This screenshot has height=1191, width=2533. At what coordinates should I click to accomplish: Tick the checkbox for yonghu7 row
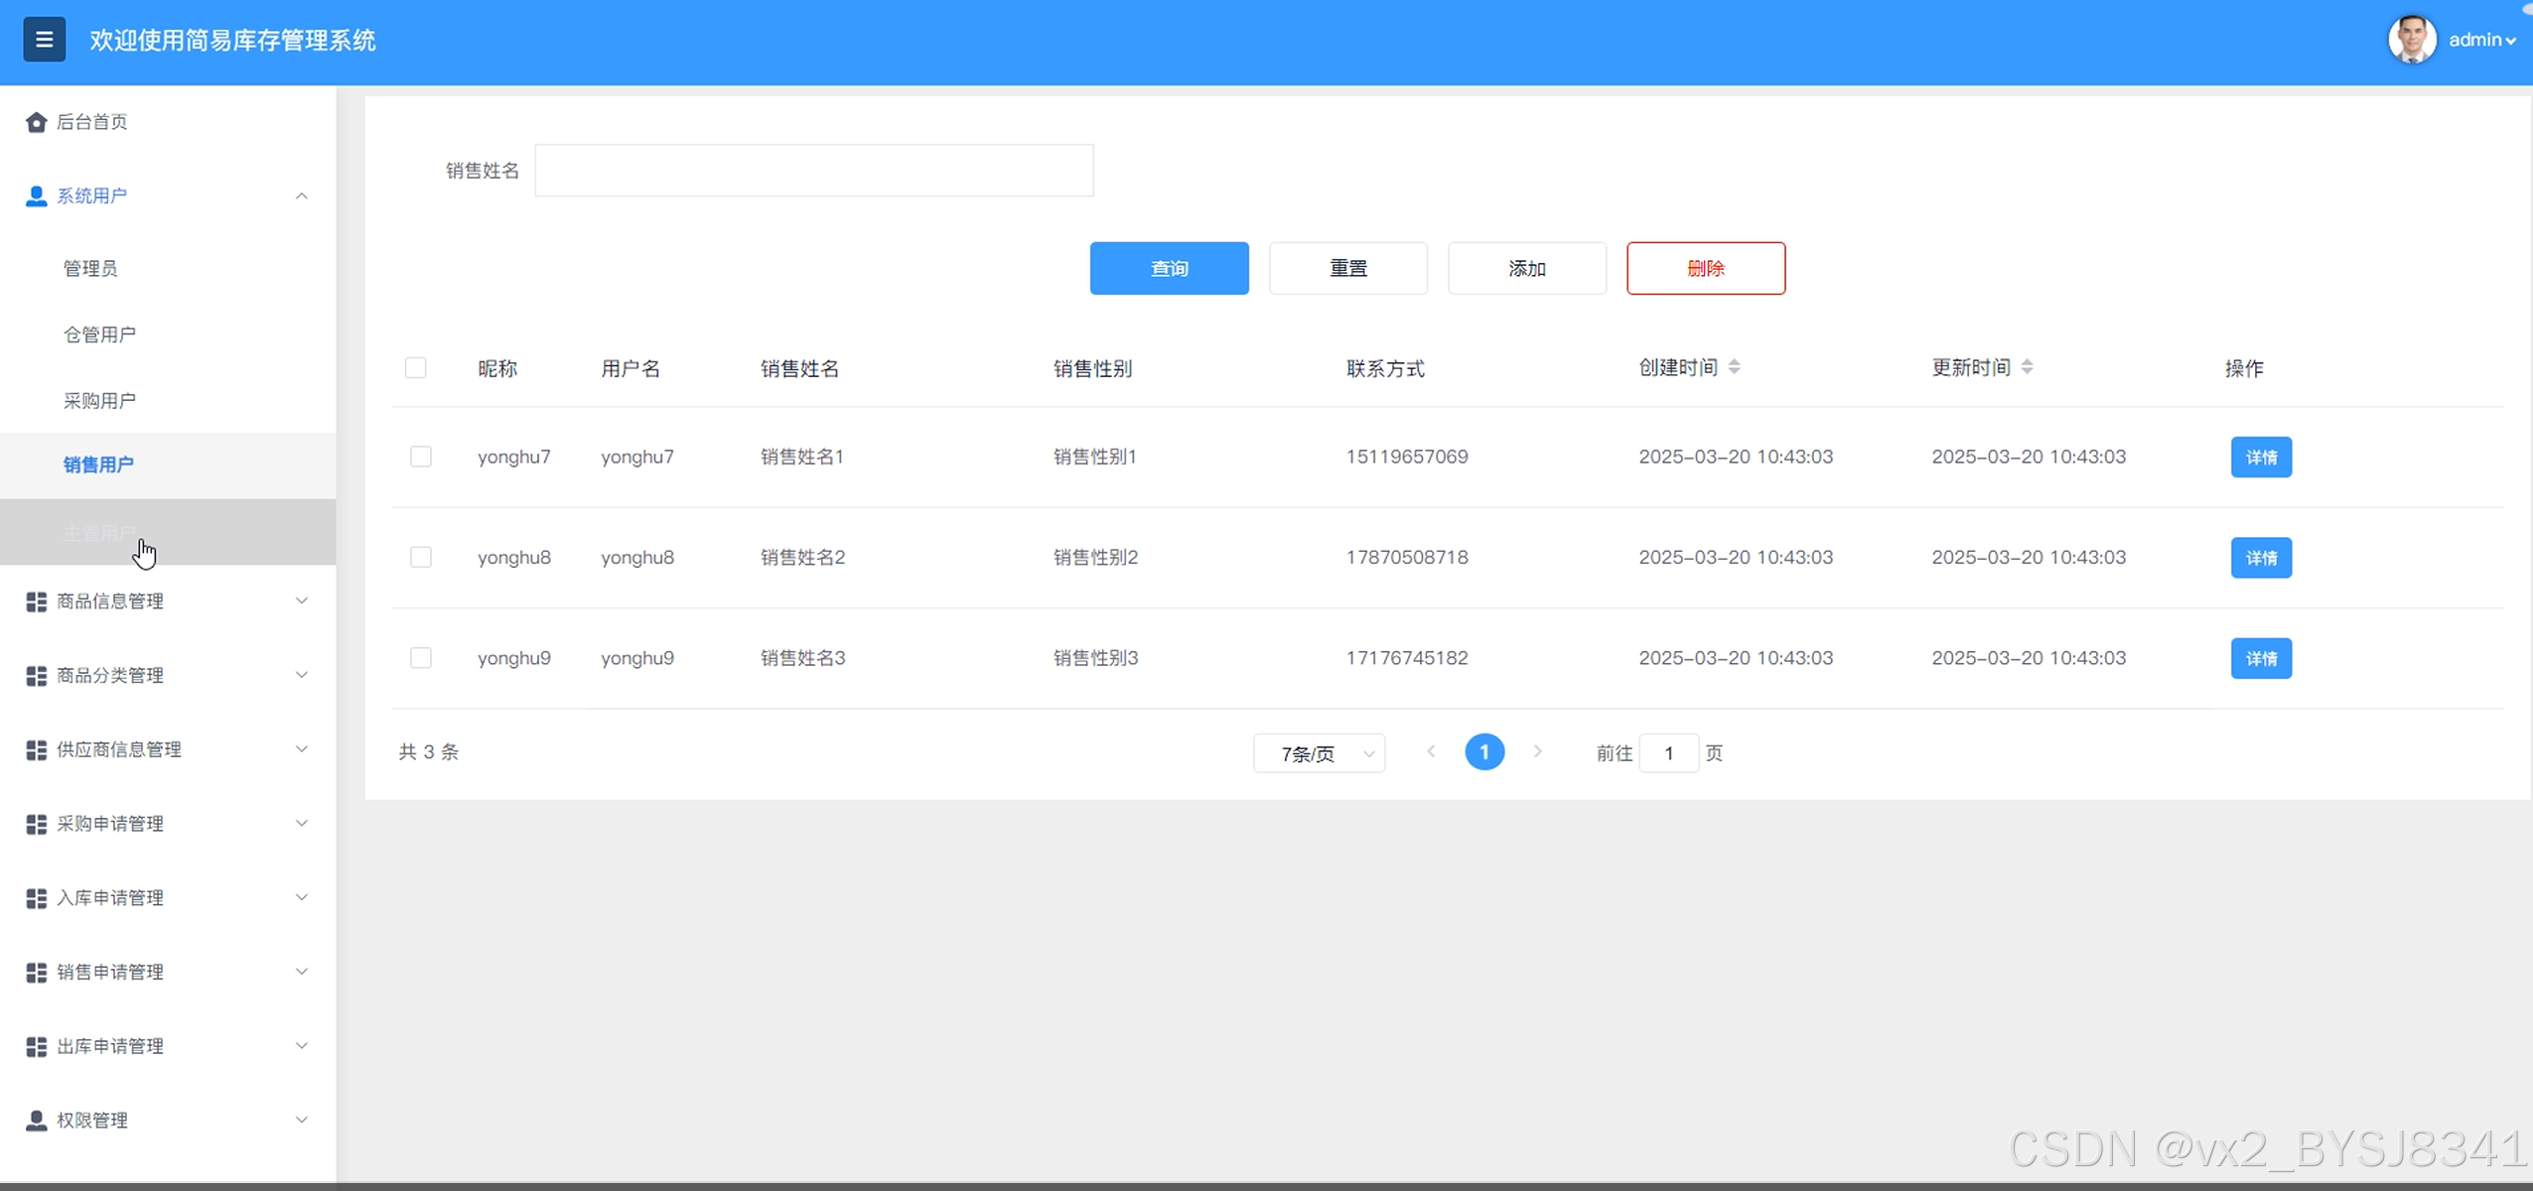click(x=421, y=457)
